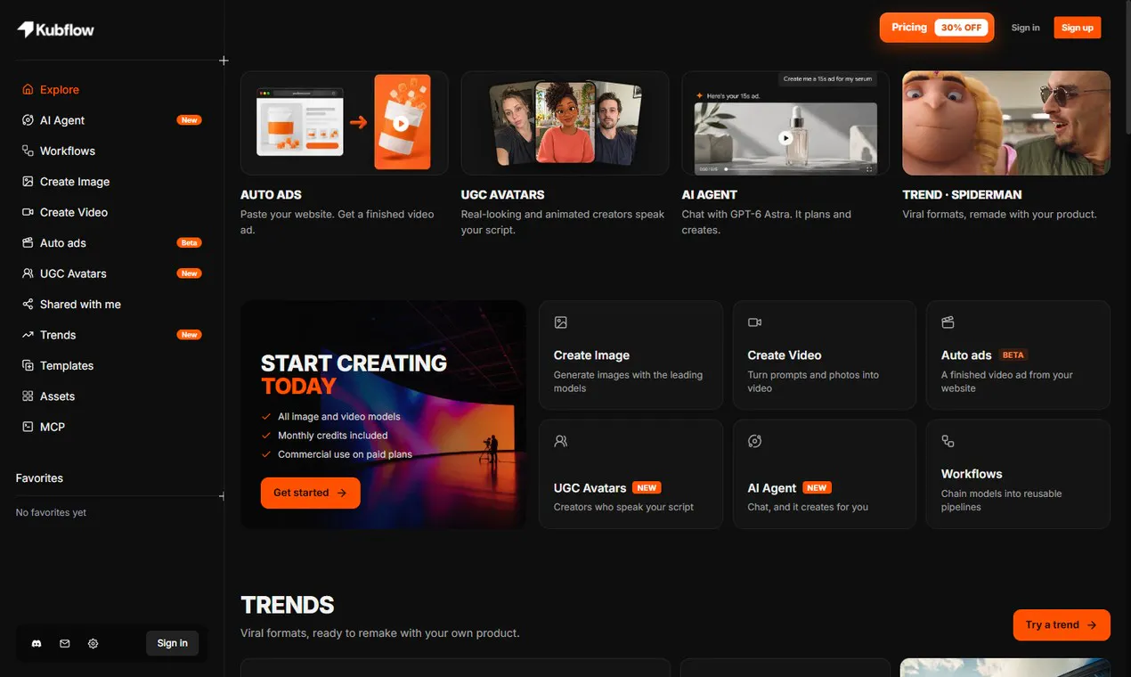
Task: Open Shared with me
Action: click(x=112, y=305)
